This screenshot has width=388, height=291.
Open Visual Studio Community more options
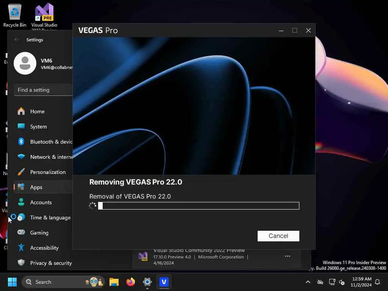point(288,256)
